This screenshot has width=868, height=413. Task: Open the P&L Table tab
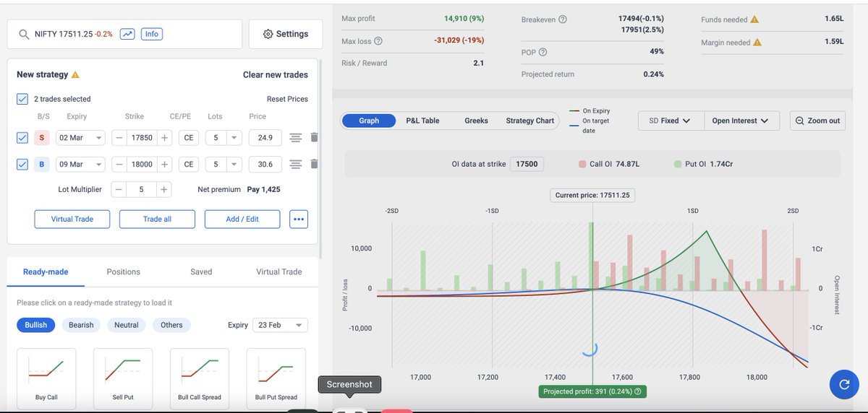pos(422,121)
